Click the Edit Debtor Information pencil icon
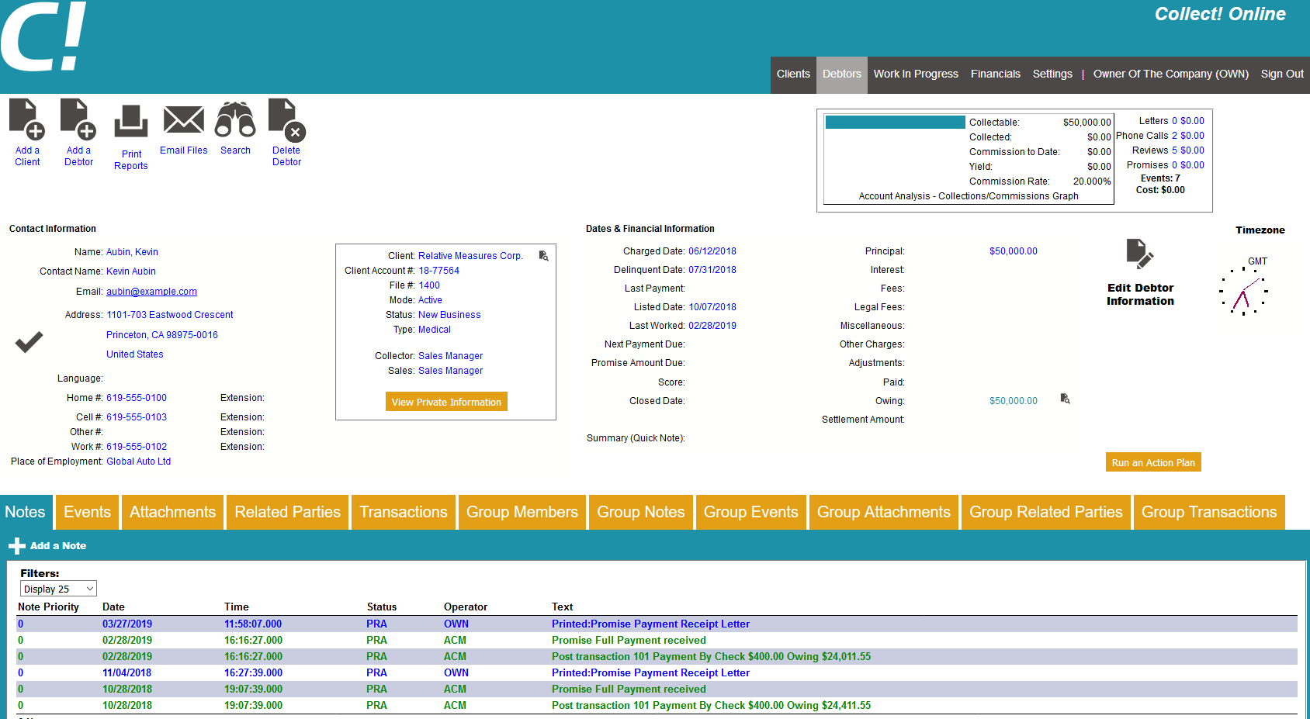Screen dimensions: 1310x719 pyautogui.click(x=1139, y=254)
